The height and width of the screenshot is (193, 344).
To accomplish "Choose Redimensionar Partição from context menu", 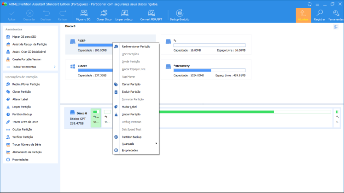I will click(x=136, y=46).
